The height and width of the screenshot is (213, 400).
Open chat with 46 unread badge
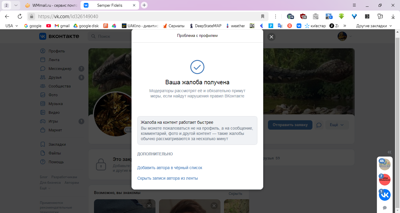385,164
